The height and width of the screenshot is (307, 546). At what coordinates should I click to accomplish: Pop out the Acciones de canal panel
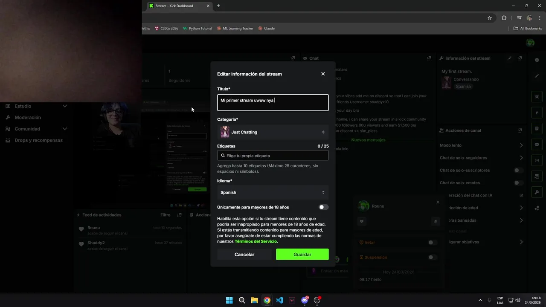(520, 130)
